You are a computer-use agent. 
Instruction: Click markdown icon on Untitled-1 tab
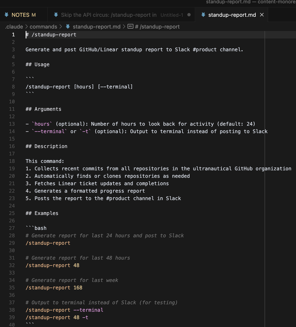click(x=56, y=15)
